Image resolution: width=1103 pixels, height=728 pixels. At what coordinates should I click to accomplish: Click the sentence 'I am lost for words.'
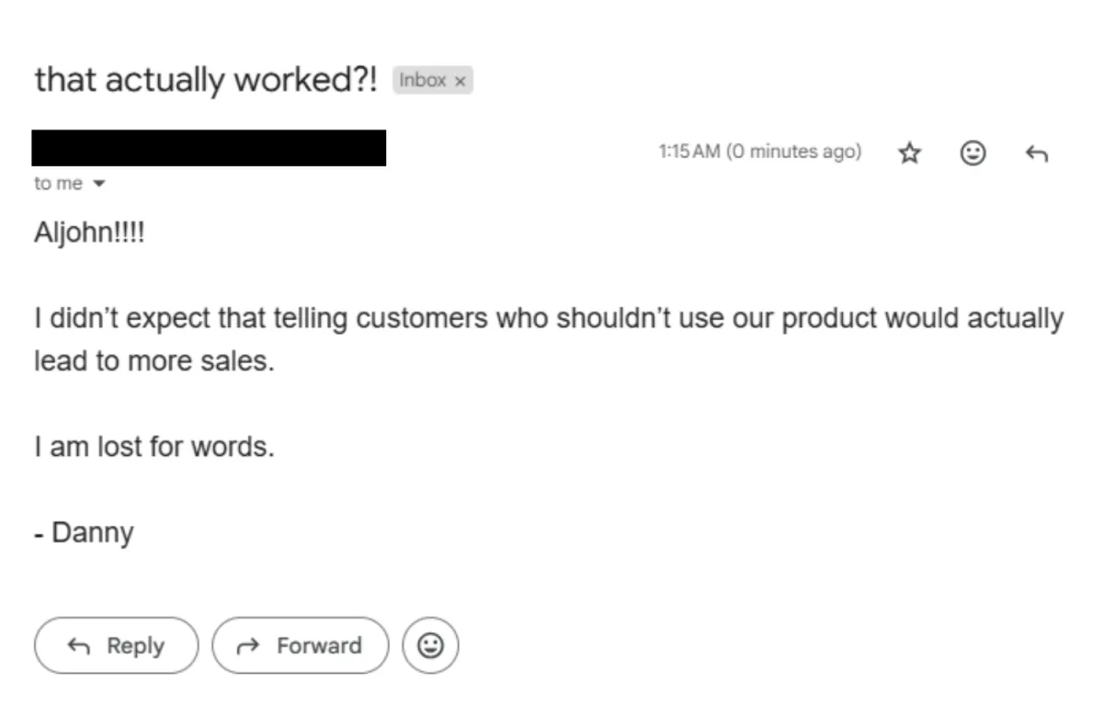coord(154,448)
